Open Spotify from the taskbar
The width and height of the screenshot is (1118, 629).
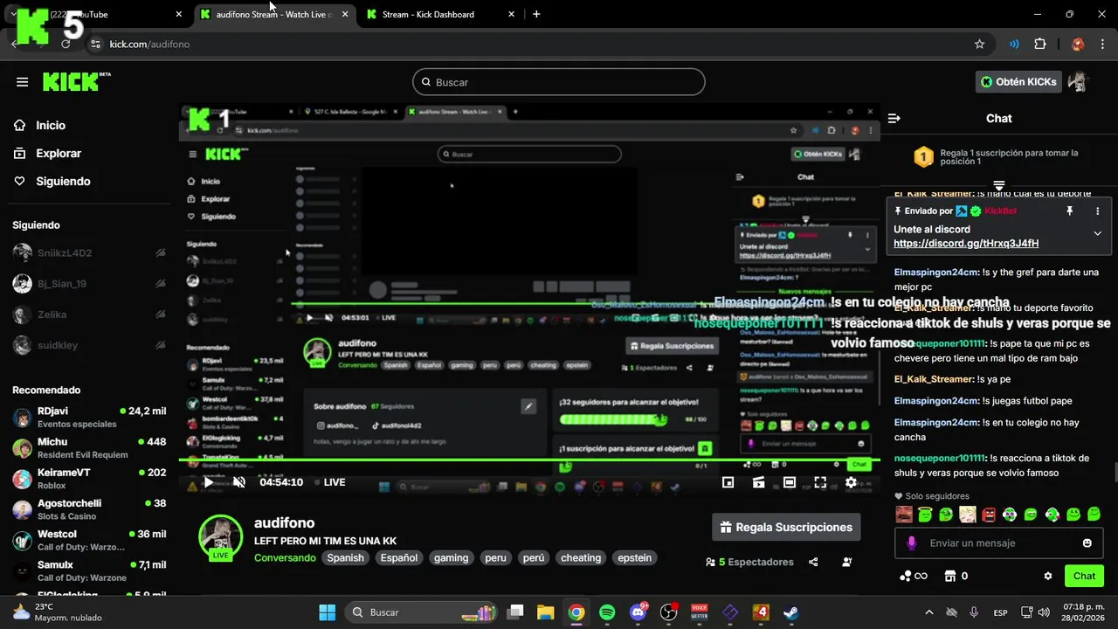pos(608,612)
